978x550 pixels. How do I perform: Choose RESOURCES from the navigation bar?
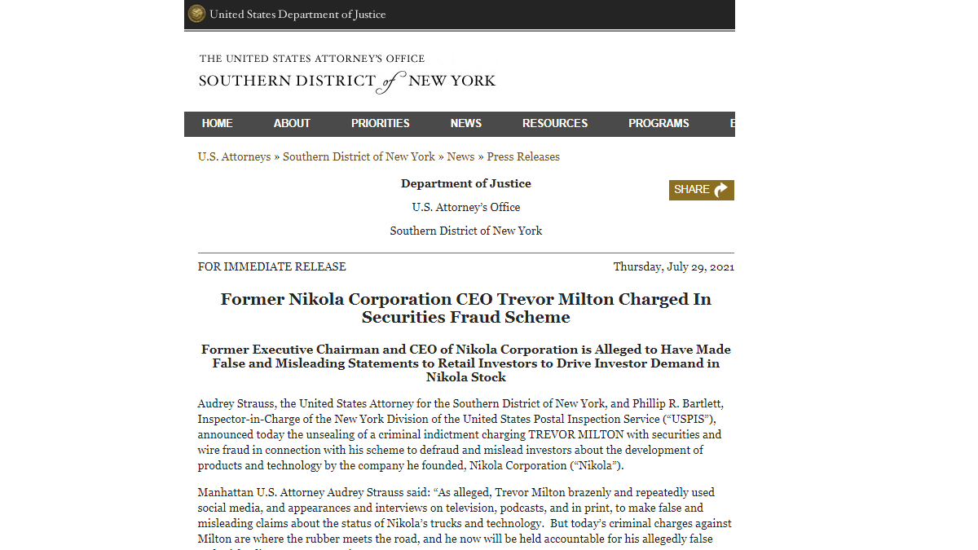555,124
